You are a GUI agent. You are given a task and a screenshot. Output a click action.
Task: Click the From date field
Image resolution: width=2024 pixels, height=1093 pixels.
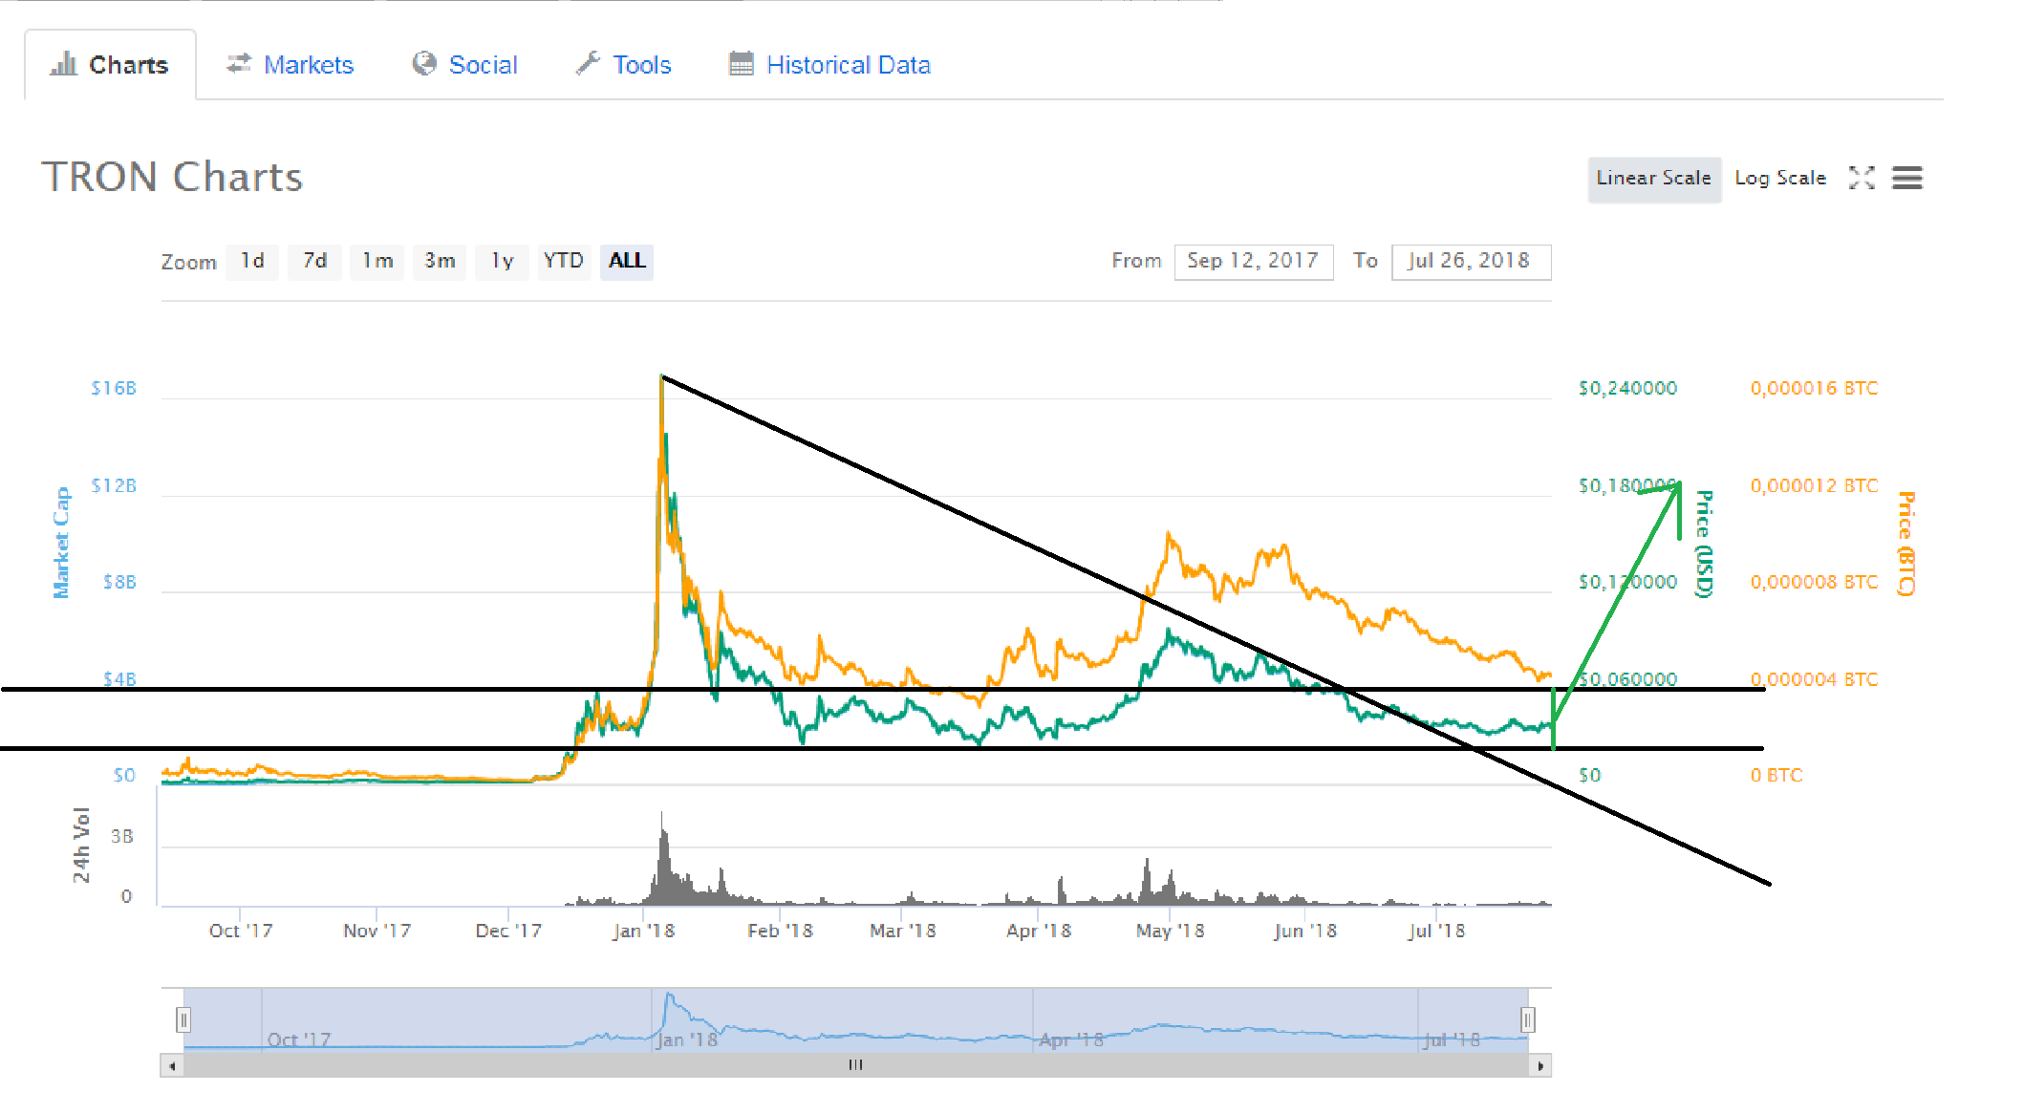coord(1253,261)
